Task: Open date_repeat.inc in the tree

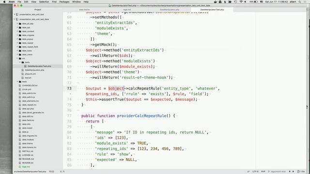Action: click(x=29, y=105)
